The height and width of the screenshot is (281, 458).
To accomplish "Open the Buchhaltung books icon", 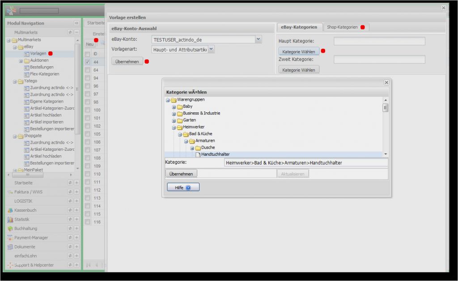I will tap(10, 229).
